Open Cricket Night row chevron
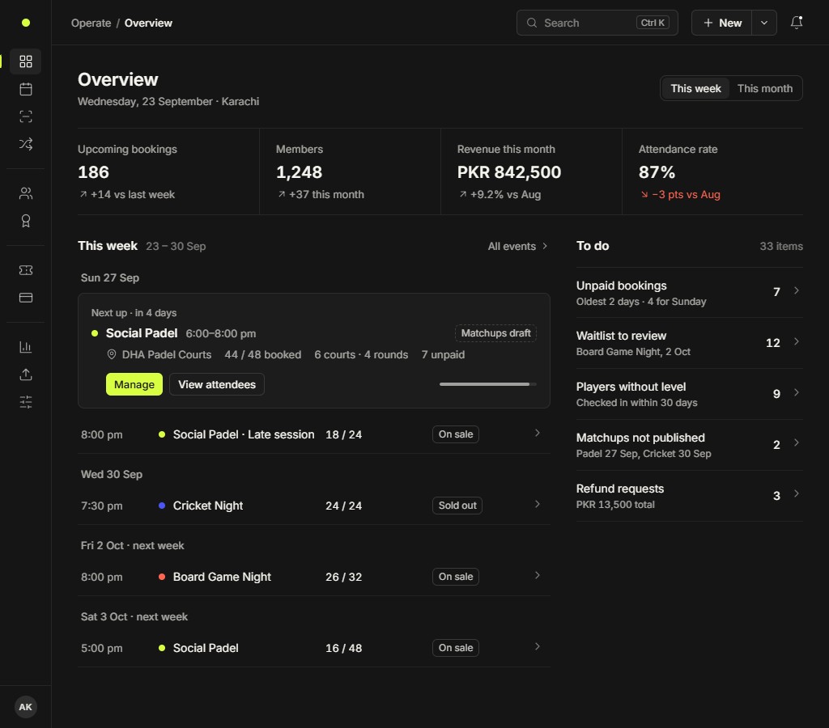 (538, 505)
